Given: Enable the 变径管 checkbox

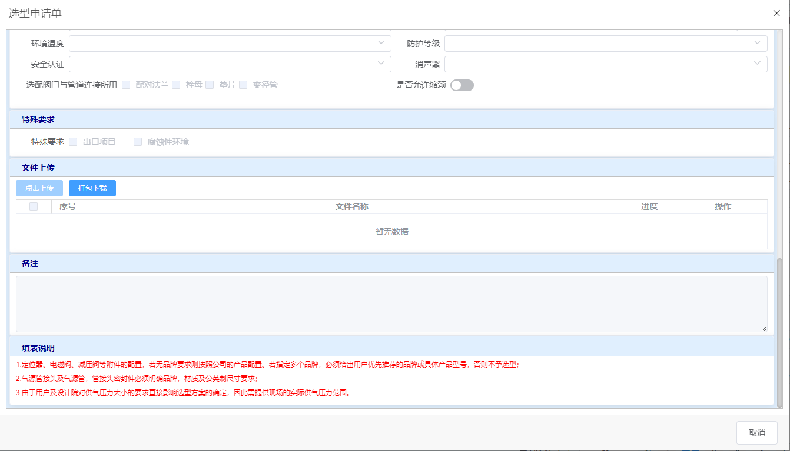Looking at the screenshot, I should [x=243, y=85].
